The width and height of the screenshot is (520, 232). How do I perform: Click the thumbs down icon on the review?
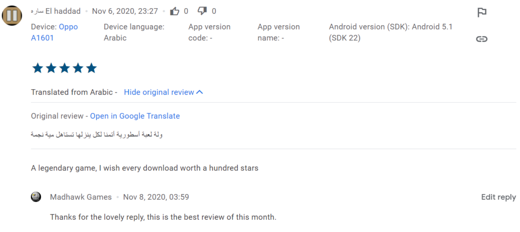tap(203, 11)
